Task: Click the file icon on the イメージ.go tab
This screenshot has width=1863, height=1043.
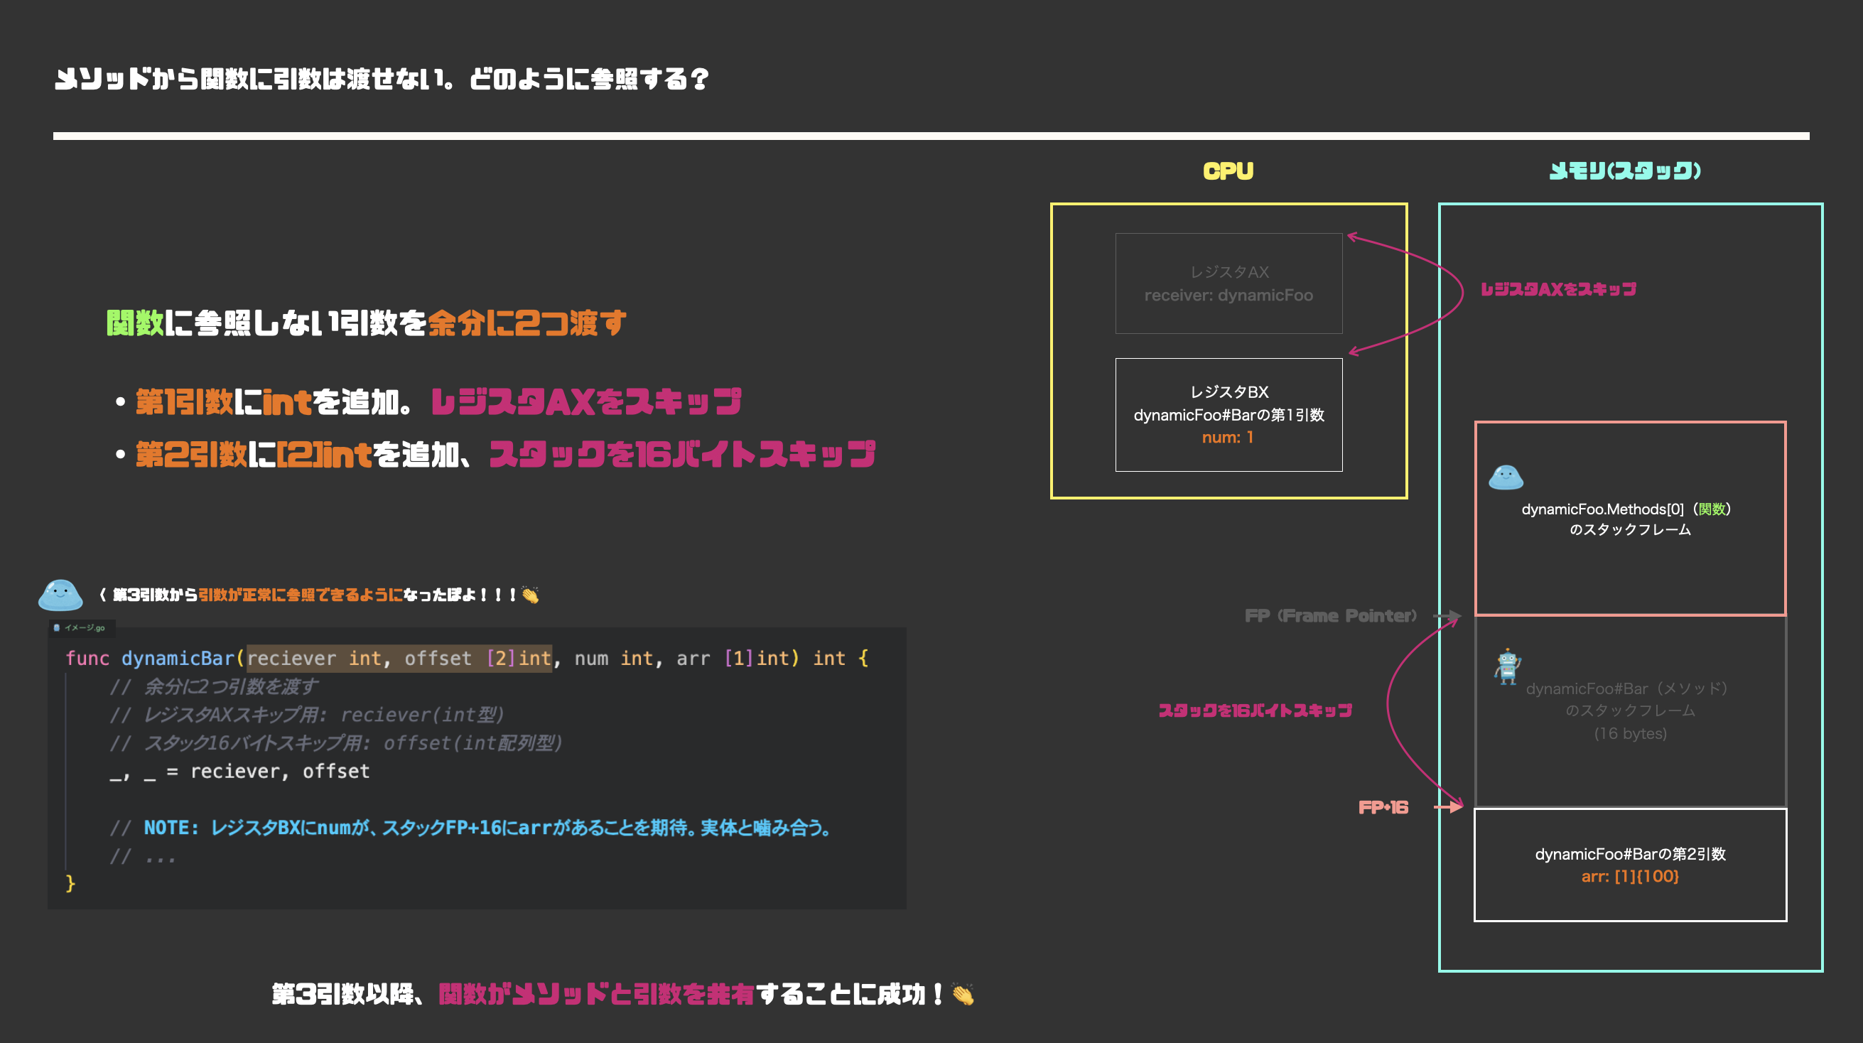Action: click(57, 628)
